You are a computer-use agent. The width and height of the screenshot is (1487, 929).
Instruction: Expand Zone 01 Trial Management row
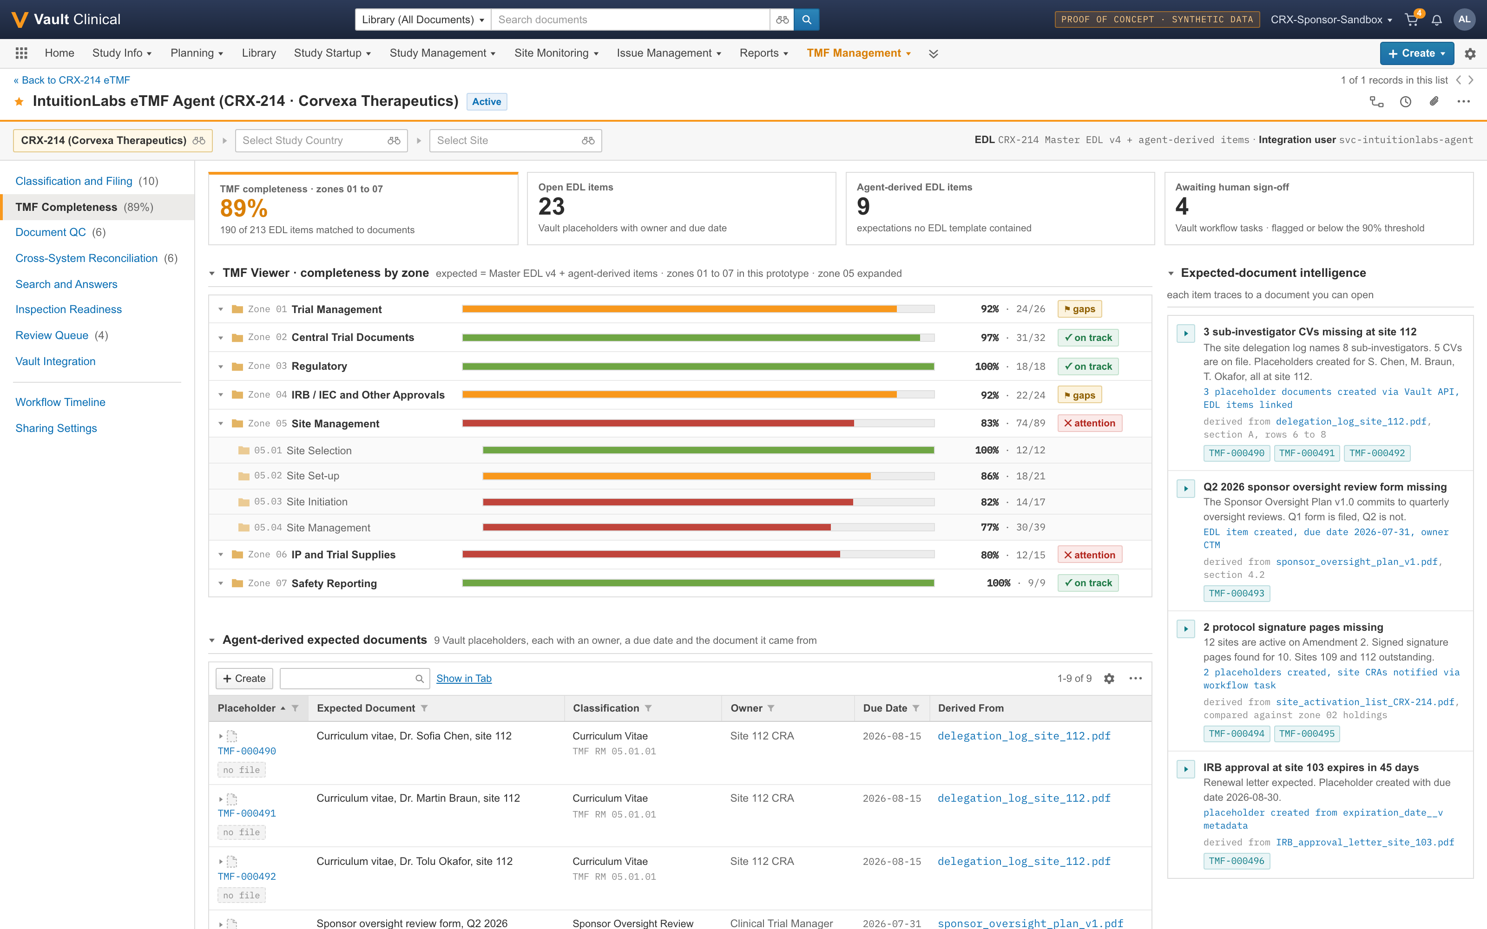point(221,309)
